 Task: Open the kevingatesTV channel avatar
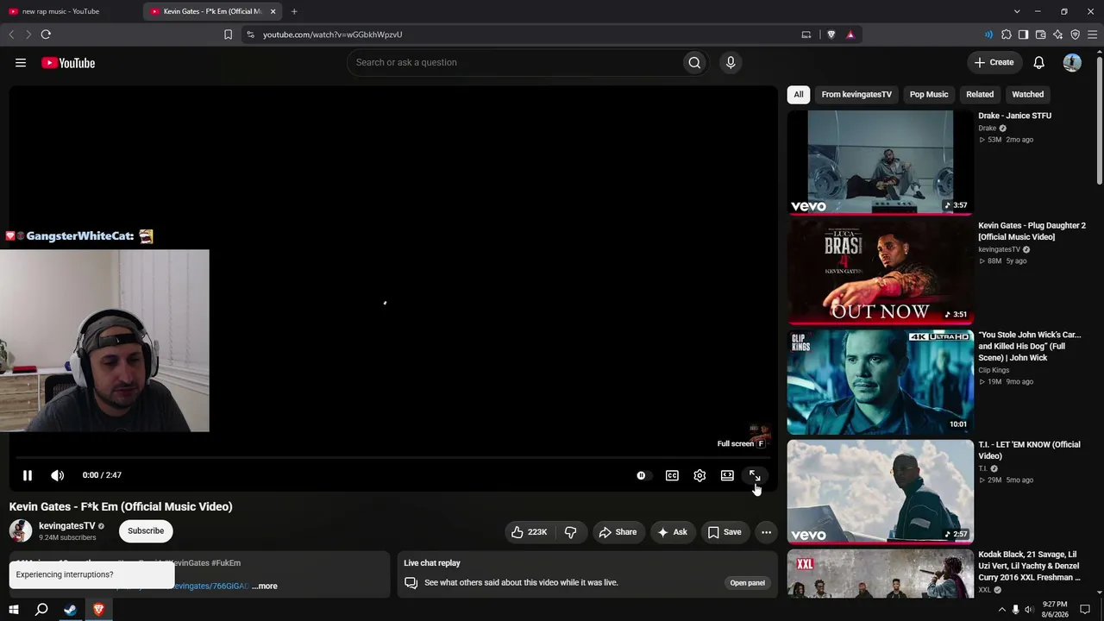click(21, 530)
